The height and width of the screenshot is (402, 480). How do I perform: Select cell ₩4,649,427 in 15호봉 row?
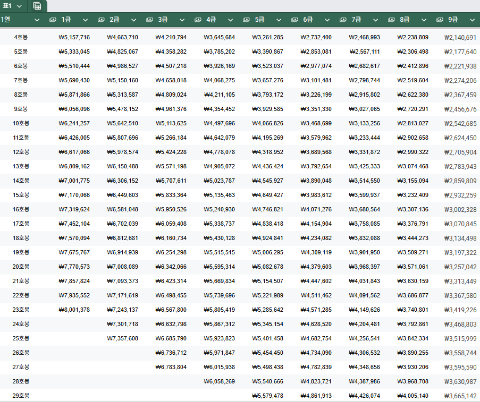(268, 195)
